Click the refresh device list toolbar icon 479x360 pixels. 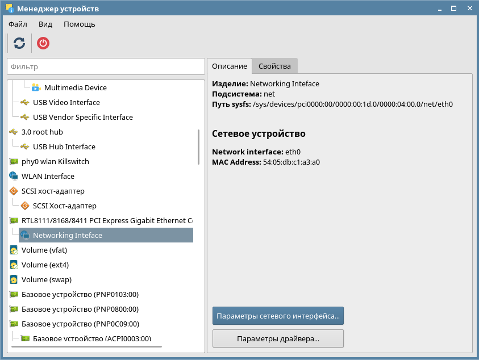click(x=19, y=43)
